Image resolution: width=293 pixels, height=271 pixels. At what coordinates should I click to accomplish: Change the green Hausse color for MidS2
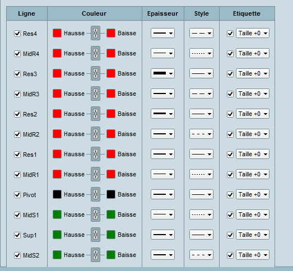click(x=57, y=255)
